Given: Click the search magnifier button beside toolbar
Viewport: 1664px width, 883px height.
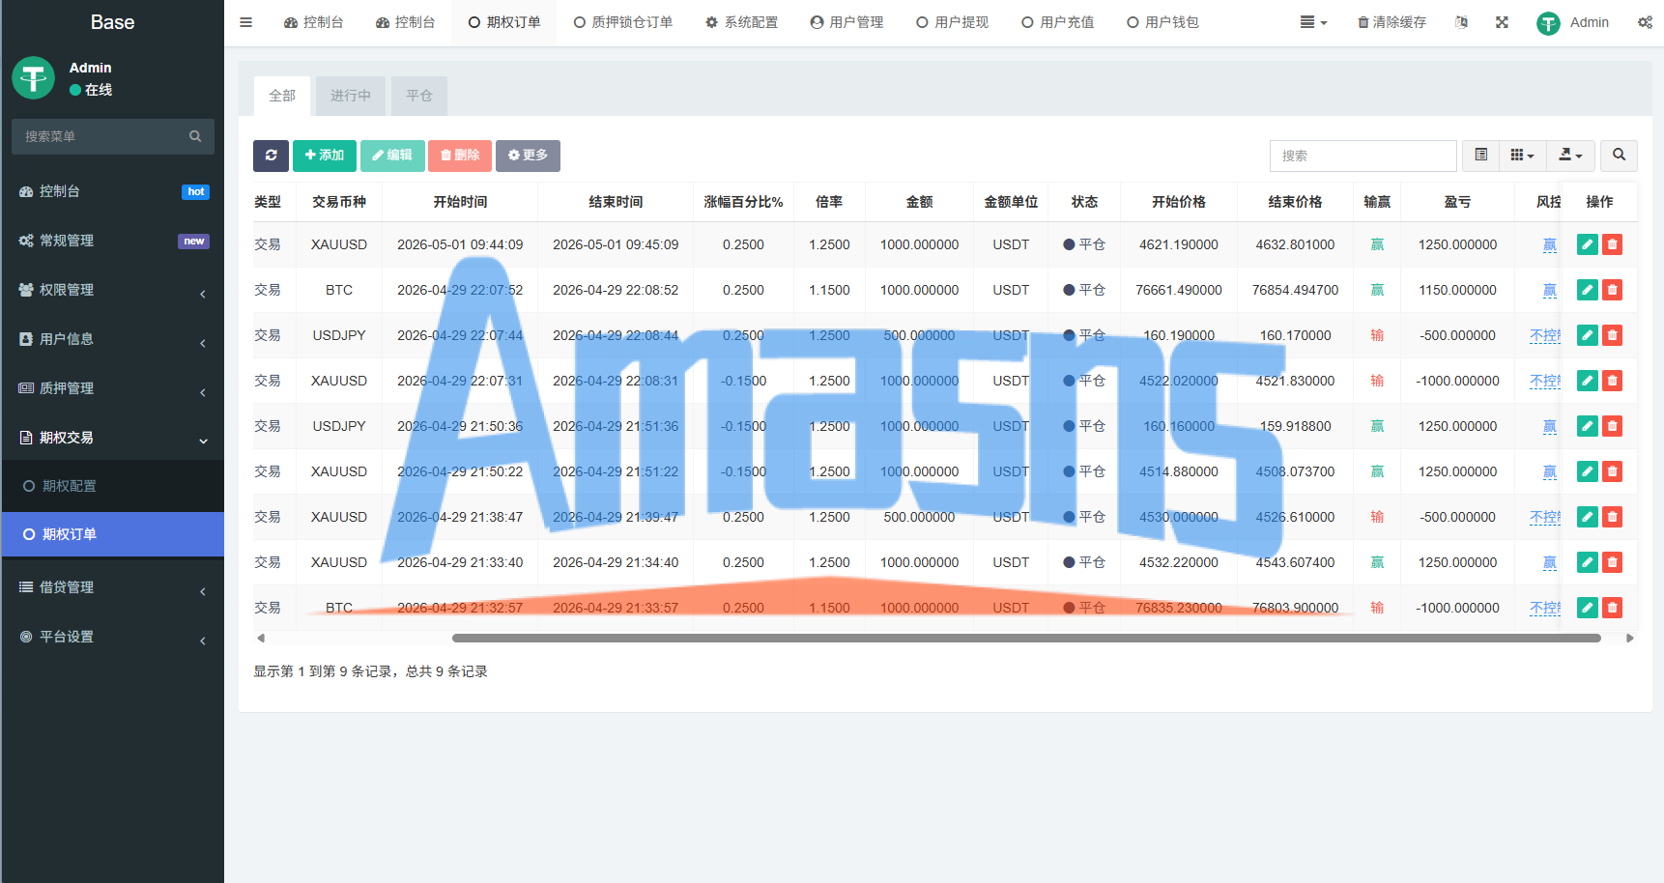Looking at the screenshot, I should (1619, 156).
